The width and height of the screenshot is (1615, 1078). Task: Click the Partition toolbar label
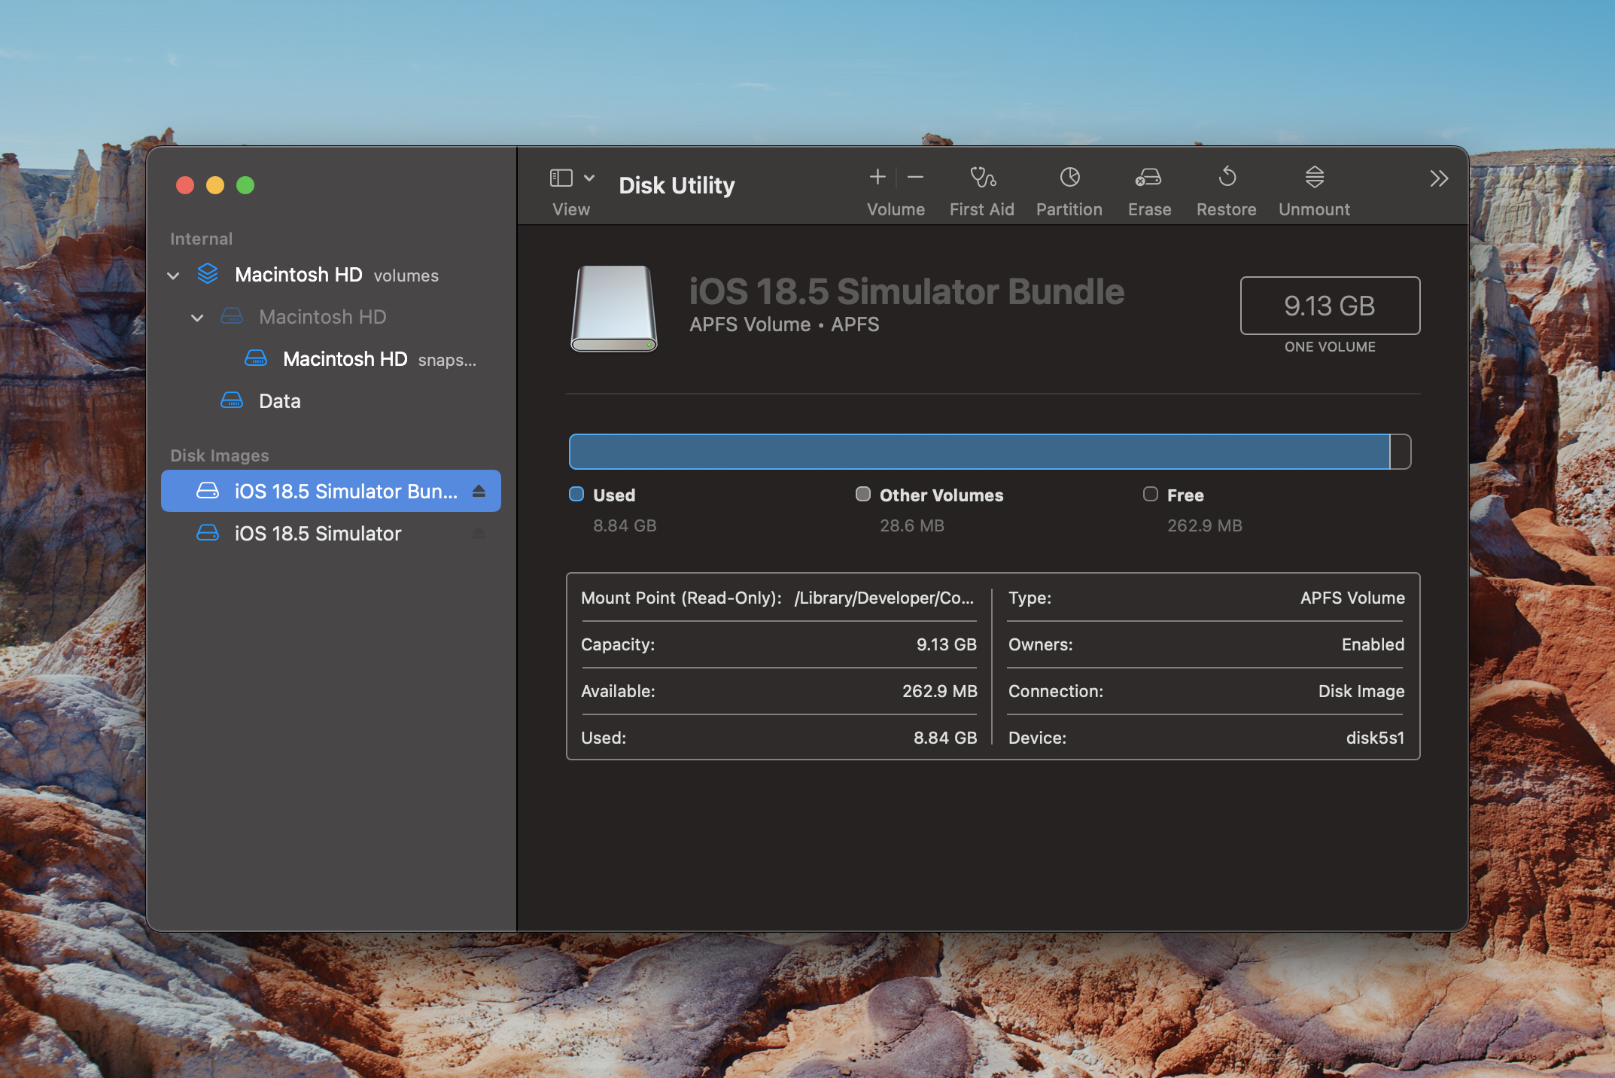point(1069,209)
